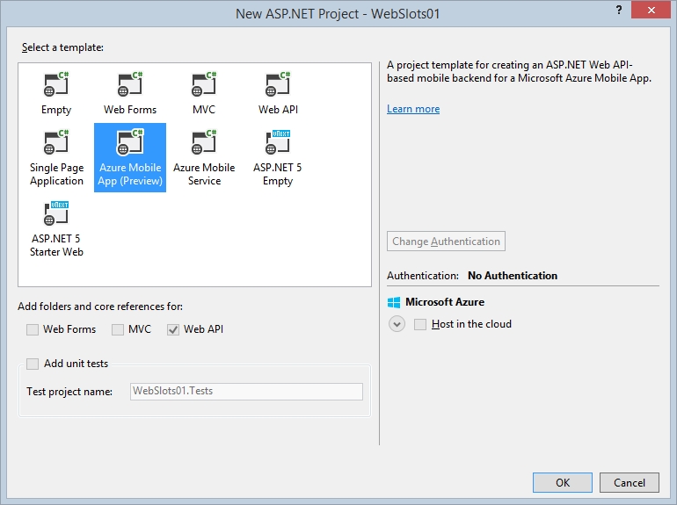The width and height of the screenshot is (677, 505).
Task: Click the Microsoft Azure heading text
Action: click(x=445, y=302)
